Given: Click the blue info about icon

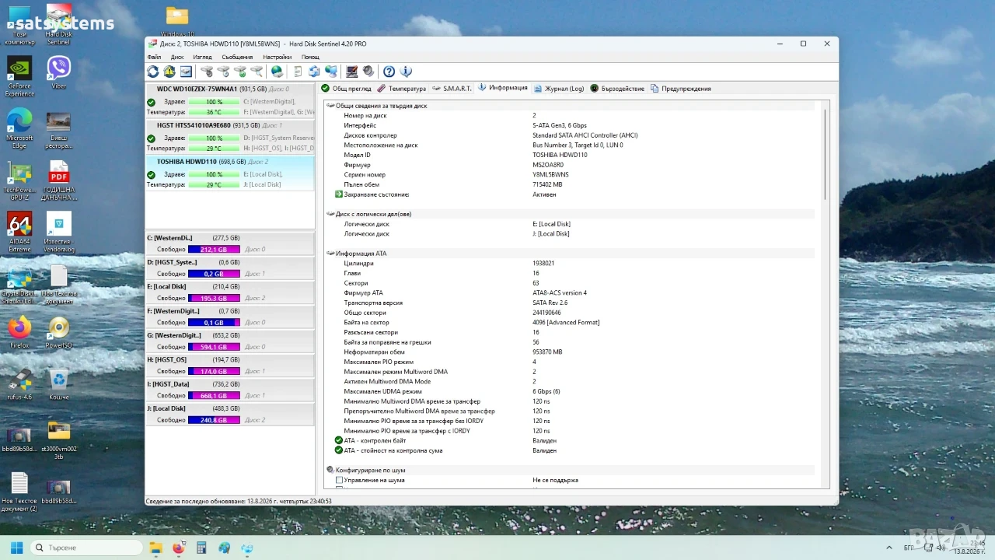Looking at the screenshot, I should click(x=406, y=72).
